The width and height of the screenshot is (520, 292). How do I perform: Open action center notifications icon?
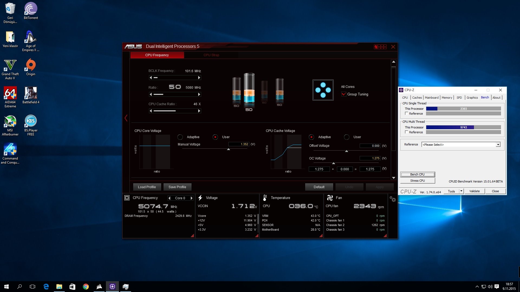point(497,287)
